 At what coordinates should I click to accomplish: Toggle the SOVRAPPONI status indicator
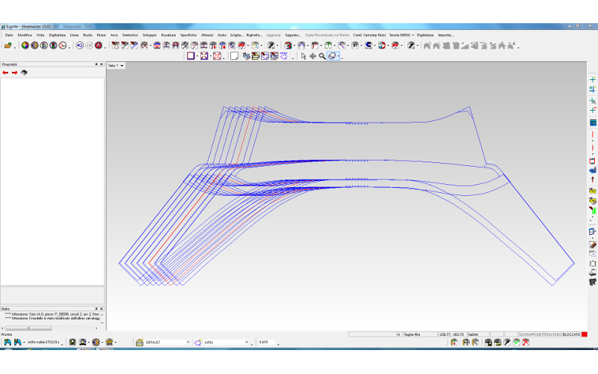[529, 334]
